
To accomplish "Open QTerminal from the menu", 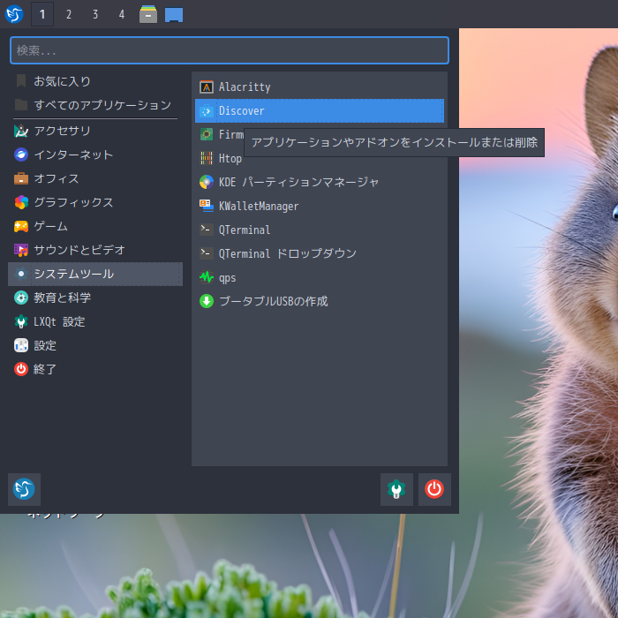I will (x=244, y=230).
